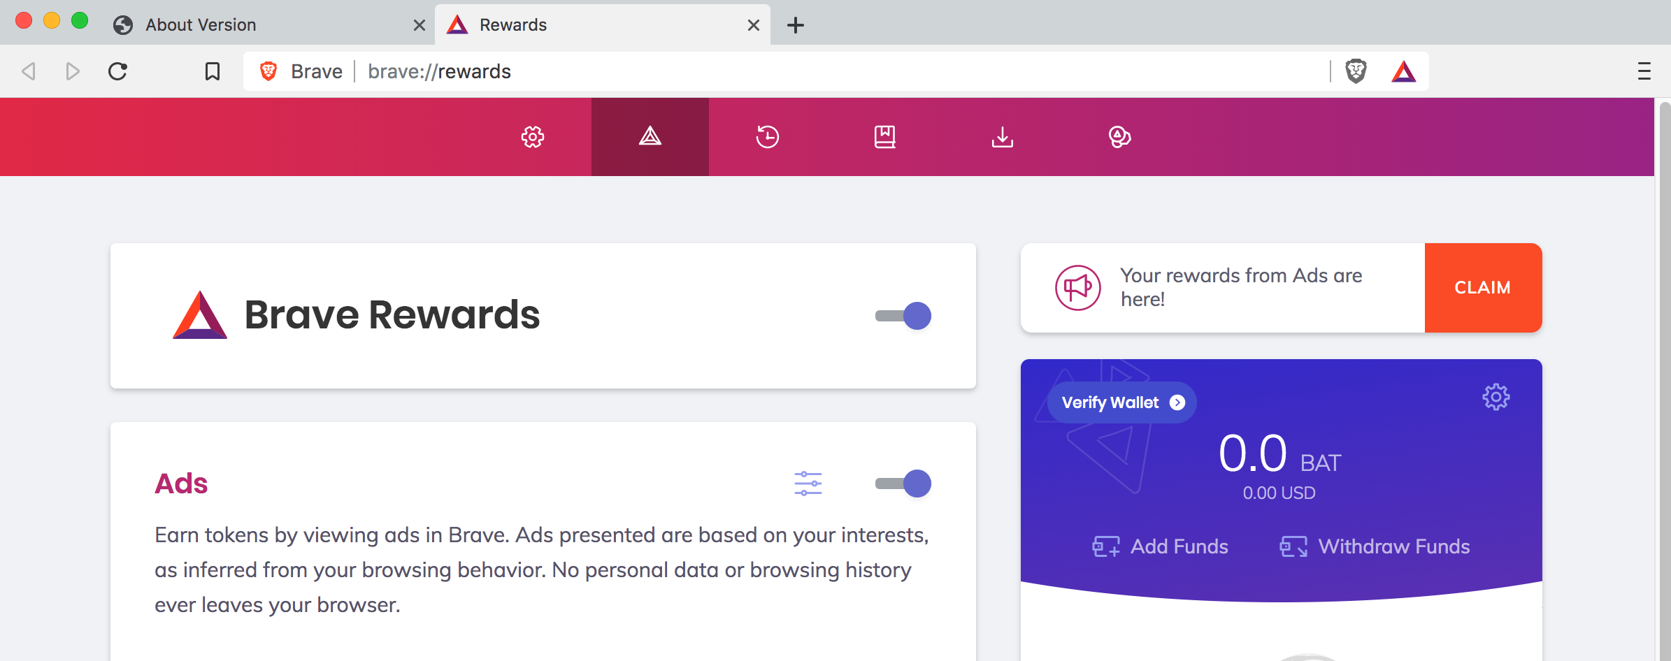Click the 0.00 USD value text

(x=1279, y=493)
